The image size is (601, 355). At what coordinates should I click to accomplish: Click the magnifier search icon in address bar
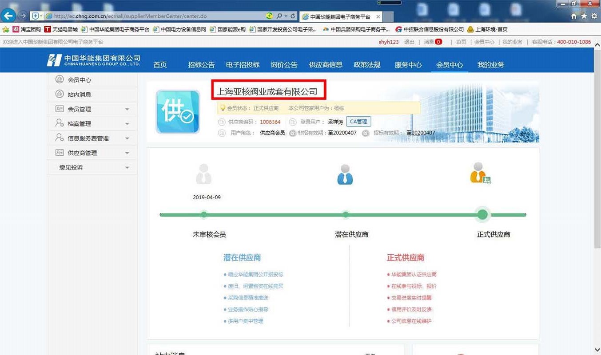tap(279, 16)
